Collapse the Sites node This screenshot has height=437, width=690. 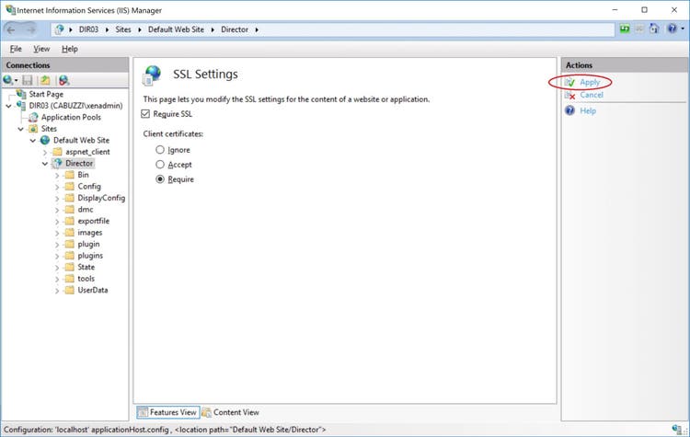[20, 129]
